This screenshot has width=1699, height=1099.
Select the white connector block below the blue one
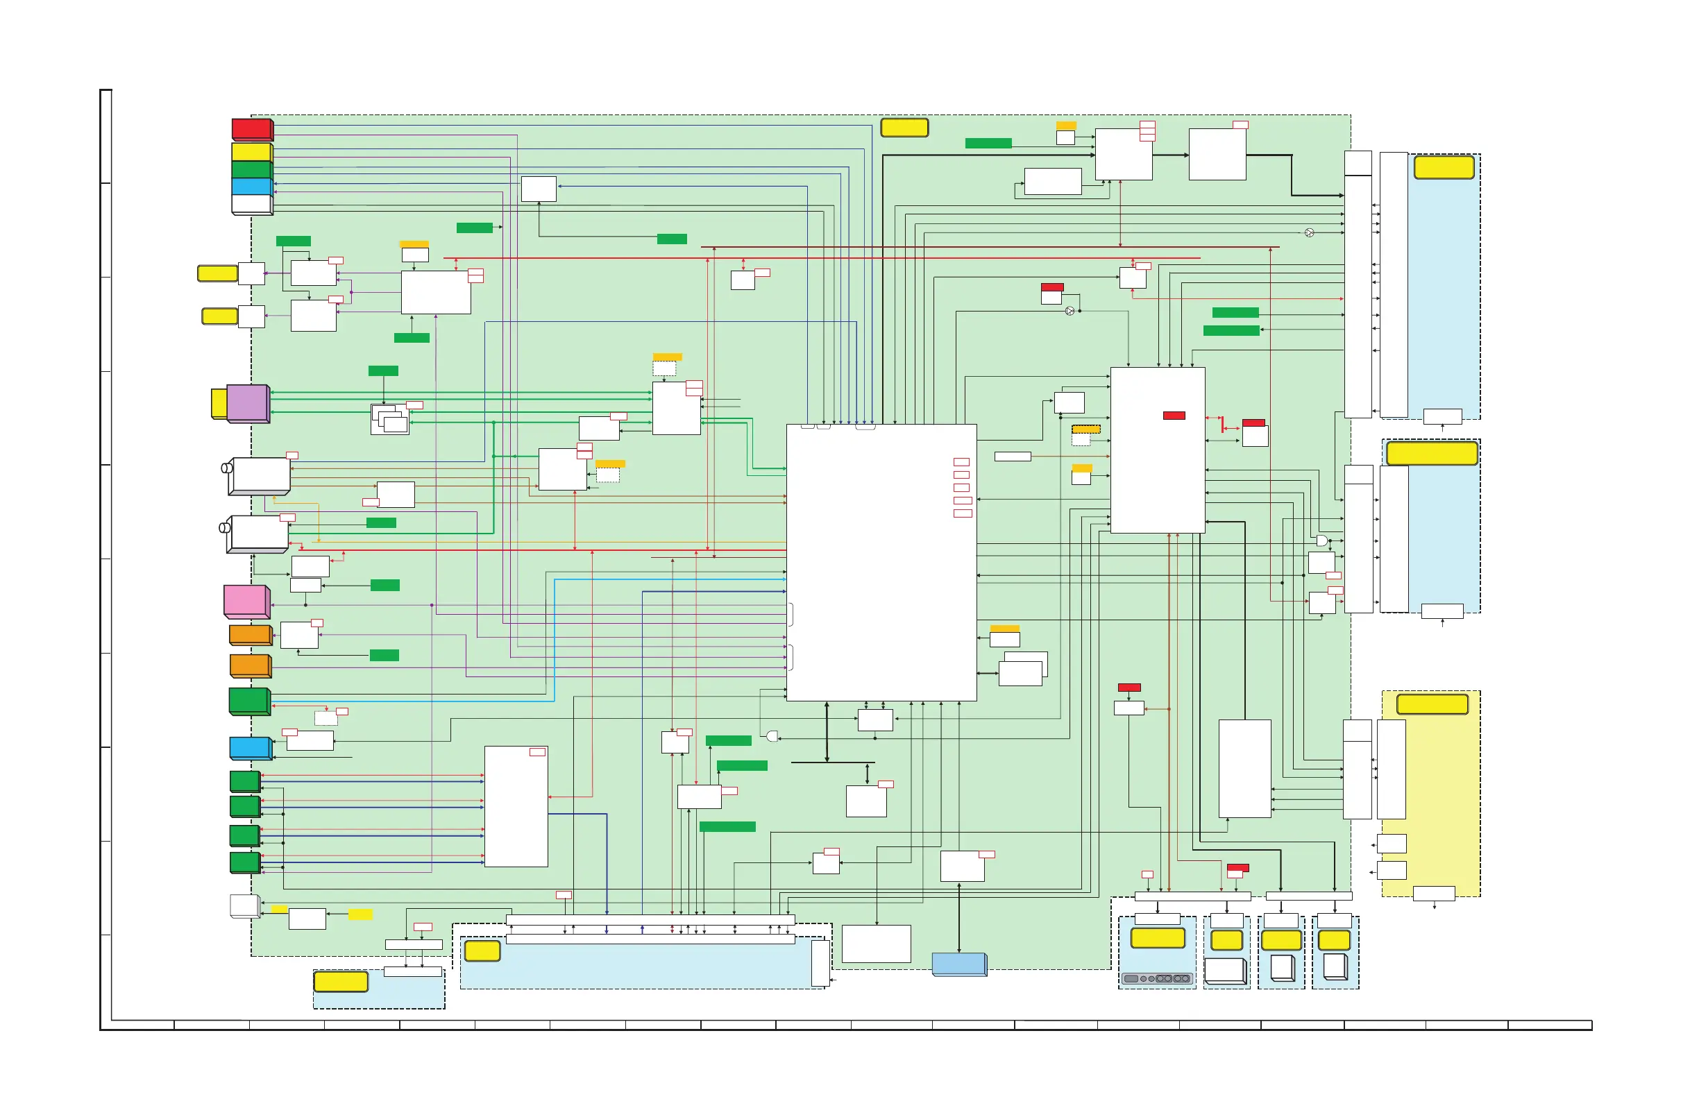tap(253, 204)
